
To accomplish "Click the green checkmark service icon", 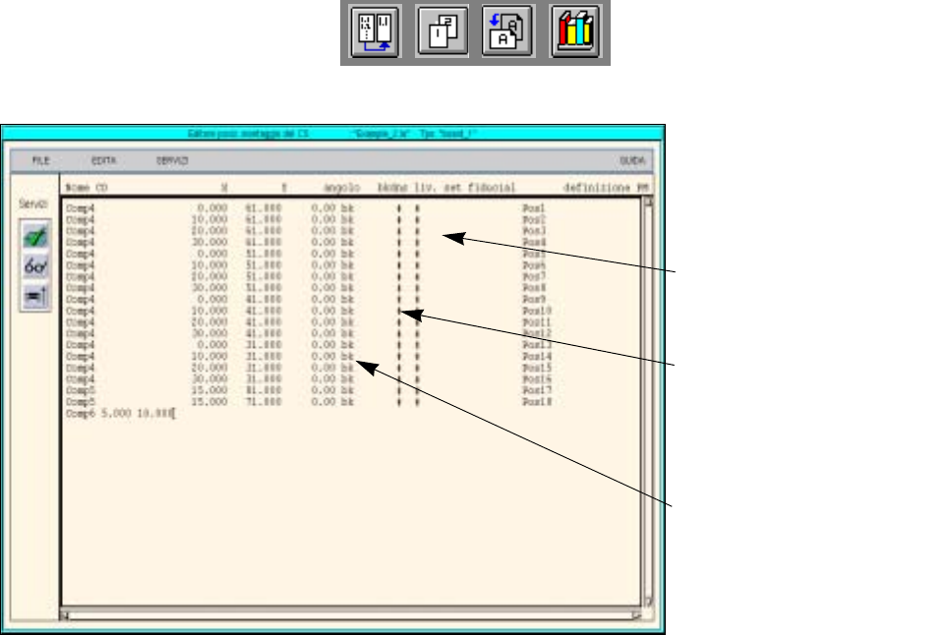I will click(x=35, y=236).
